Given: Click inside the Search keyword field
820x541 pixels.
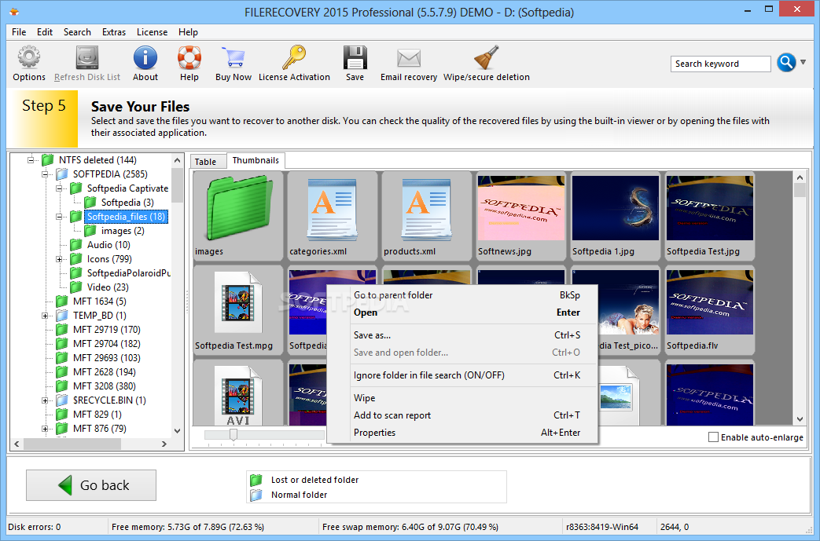Looking at the screenshot, I should (721, 64).
